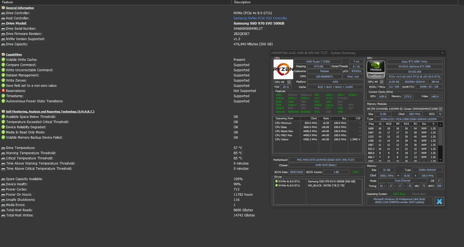Click the scroll up arrow in timings table
This screenshot has height=247, width=464.
[440, 124]
